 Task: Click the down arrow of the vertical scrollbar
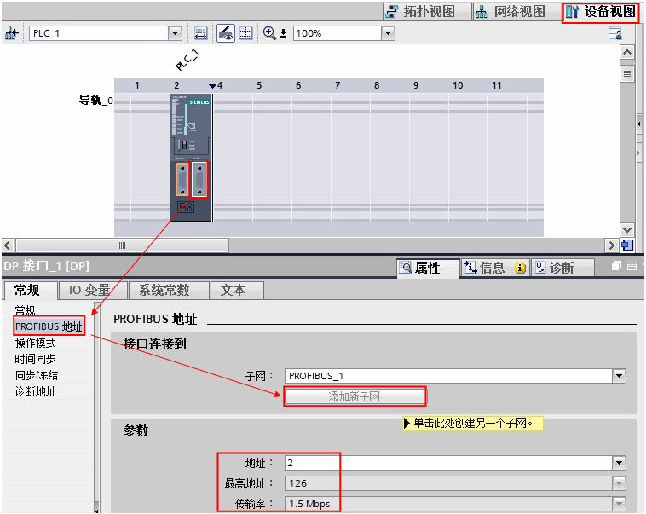tap(627, 230)
